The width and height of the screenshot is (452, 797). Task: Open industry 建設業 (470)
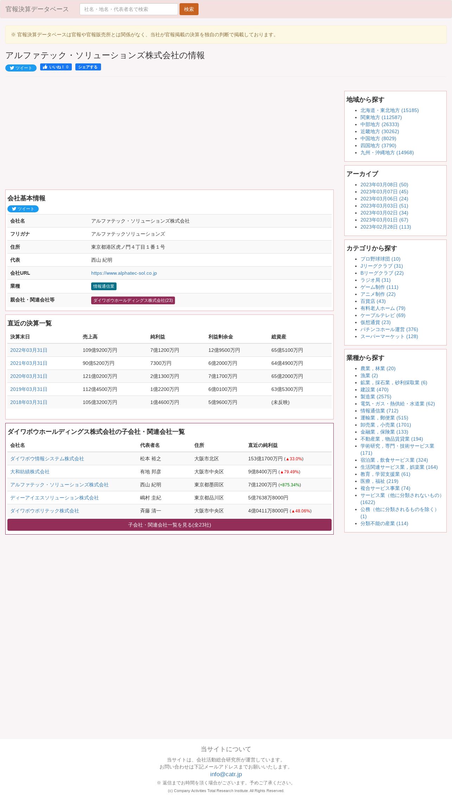coord(374,390)
